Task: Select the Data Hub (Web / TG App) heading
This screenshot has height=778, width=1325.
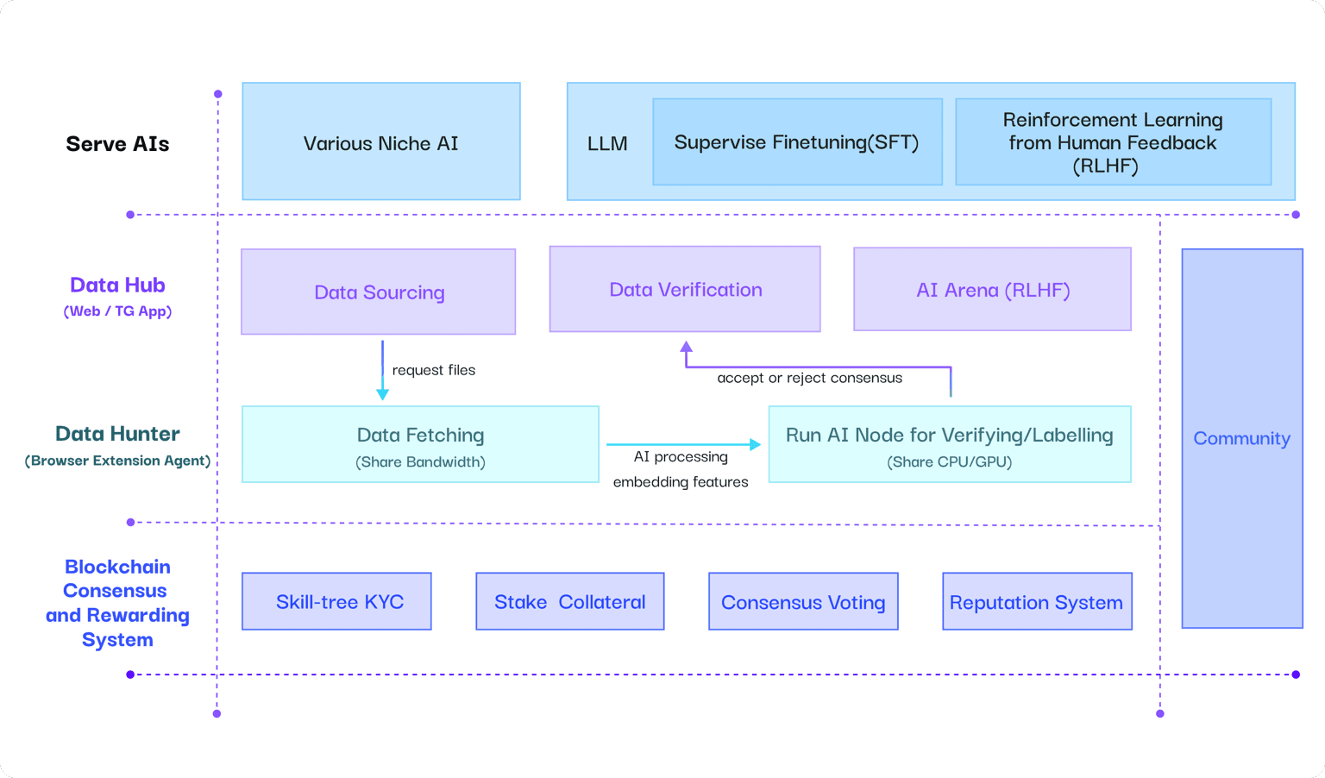Action: click(117, 295)
